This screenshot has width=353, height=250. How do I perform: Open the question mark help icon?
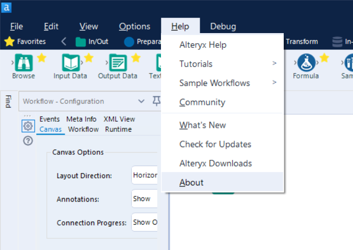click(28, 141)
